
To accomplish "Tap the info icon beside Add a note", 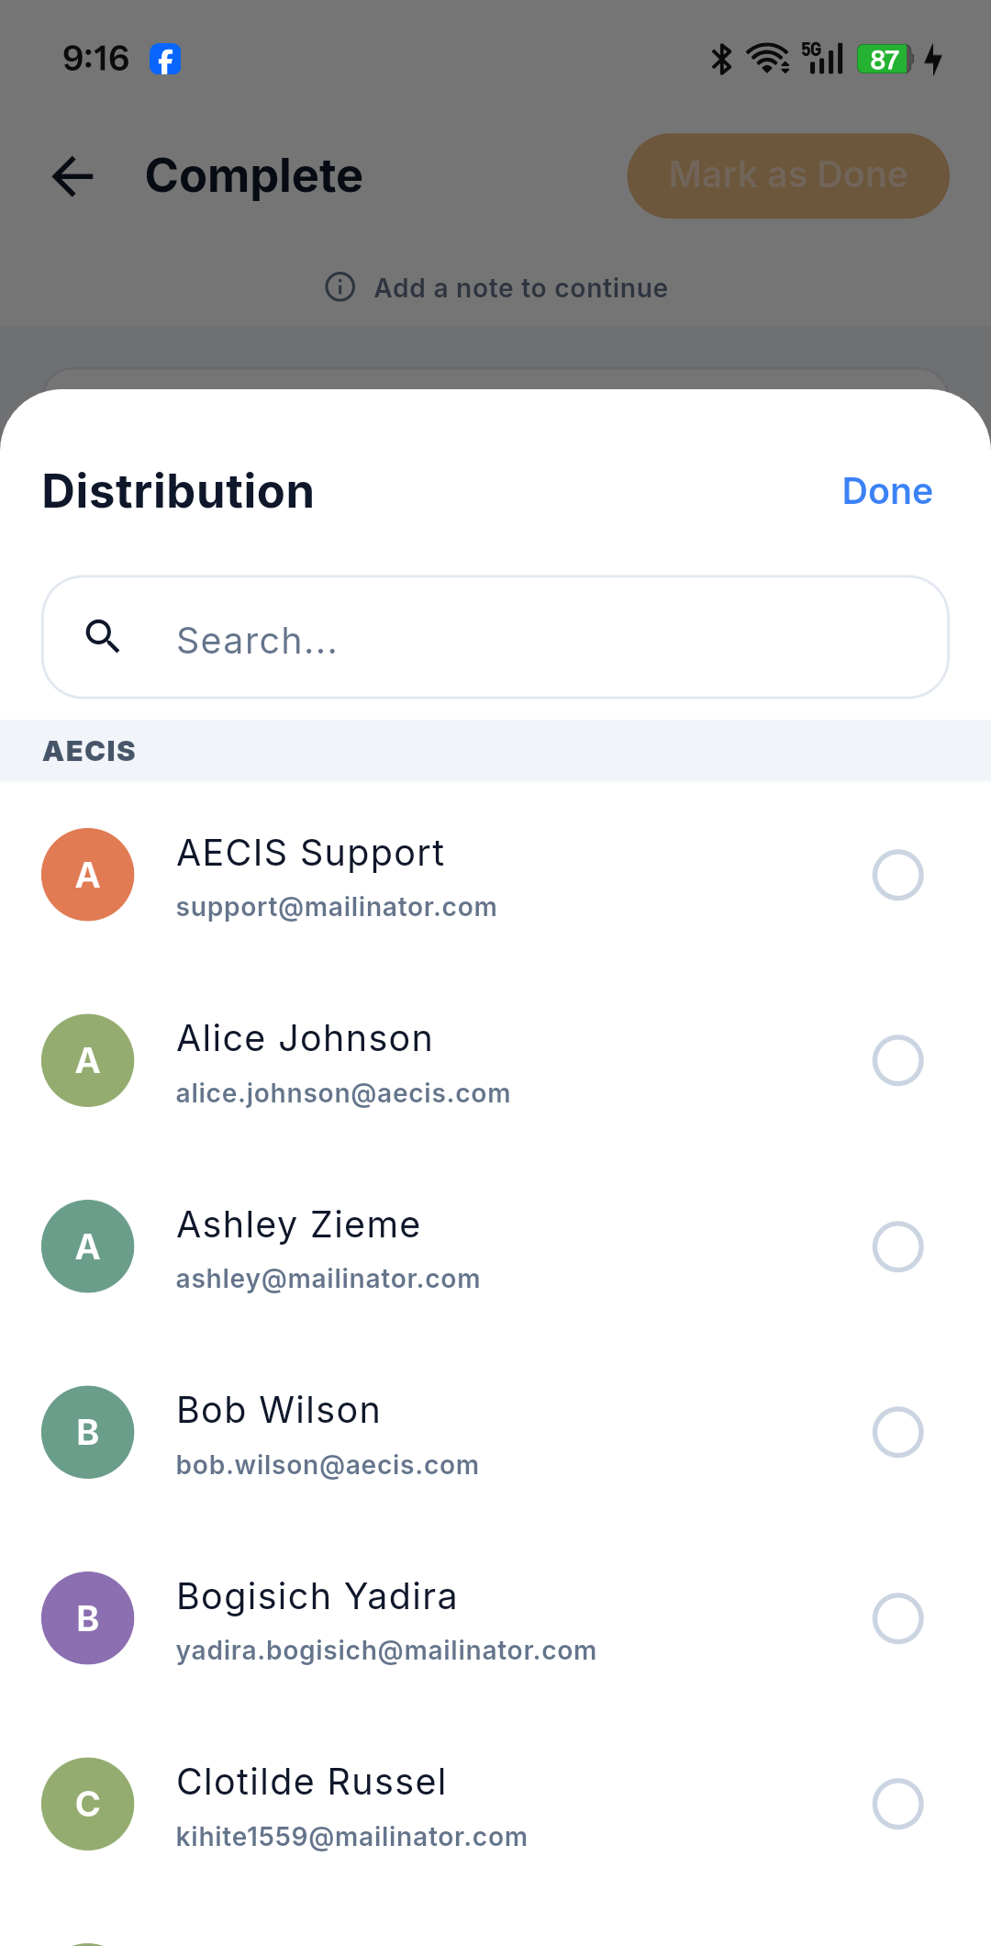I will [340, 287].
